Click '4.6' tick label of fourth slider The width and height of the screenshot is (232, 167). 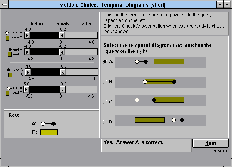tap(91, 96)
